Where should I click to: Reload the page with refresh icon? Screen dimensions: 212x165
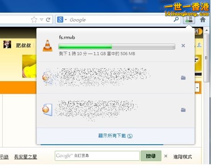coord(48,20)
